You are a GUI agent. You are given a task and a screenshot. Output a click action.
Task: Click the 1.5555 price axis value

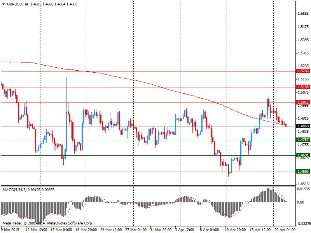tap(304, 14)
